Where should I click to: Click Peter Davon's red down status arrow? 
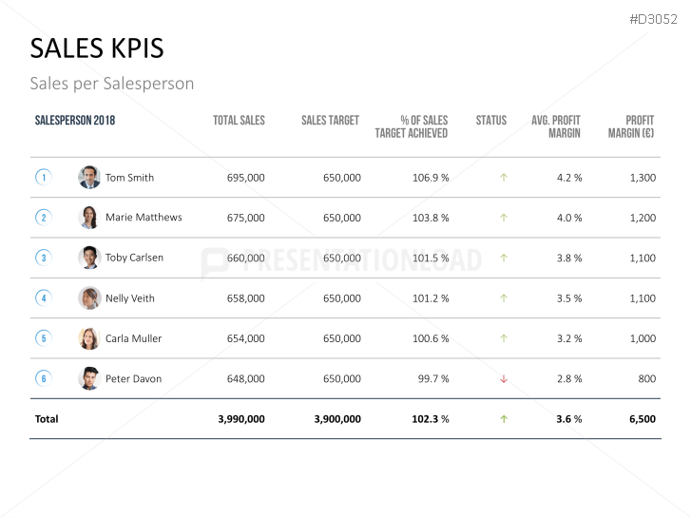tap(504, 379)
